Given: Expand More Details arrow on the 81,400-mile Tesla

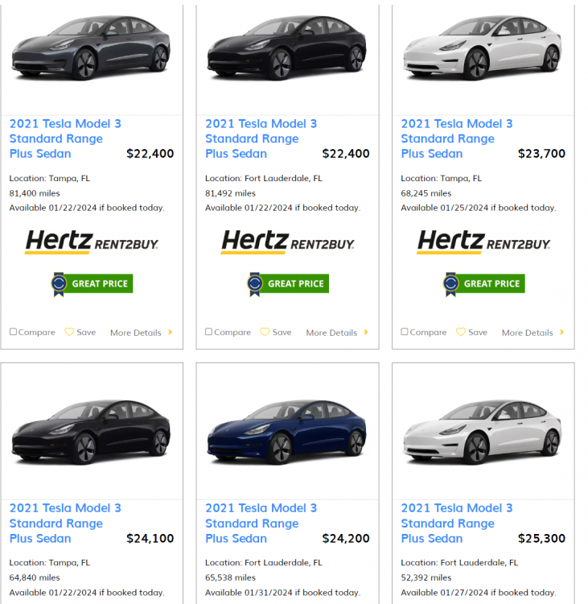Looking at the screenshot, I should 170,332.
